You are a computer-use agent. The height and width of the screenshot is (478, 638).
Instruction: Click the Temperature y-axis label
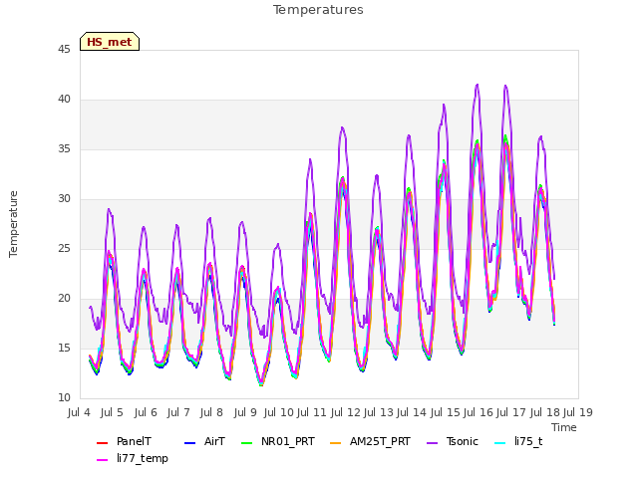(13, 224)
